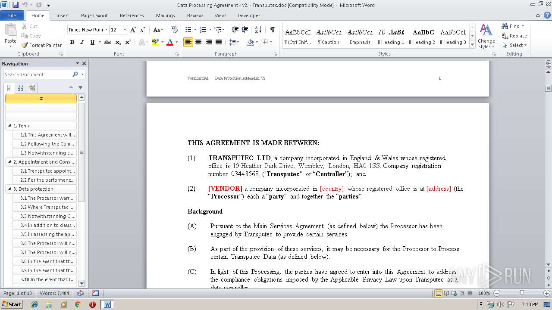Image resolution: width=552 pixels, height=310 pixels.
Task: Toggle Show/Hide paragraph marks
Action: pyautogui.click(x=273, y=30)
